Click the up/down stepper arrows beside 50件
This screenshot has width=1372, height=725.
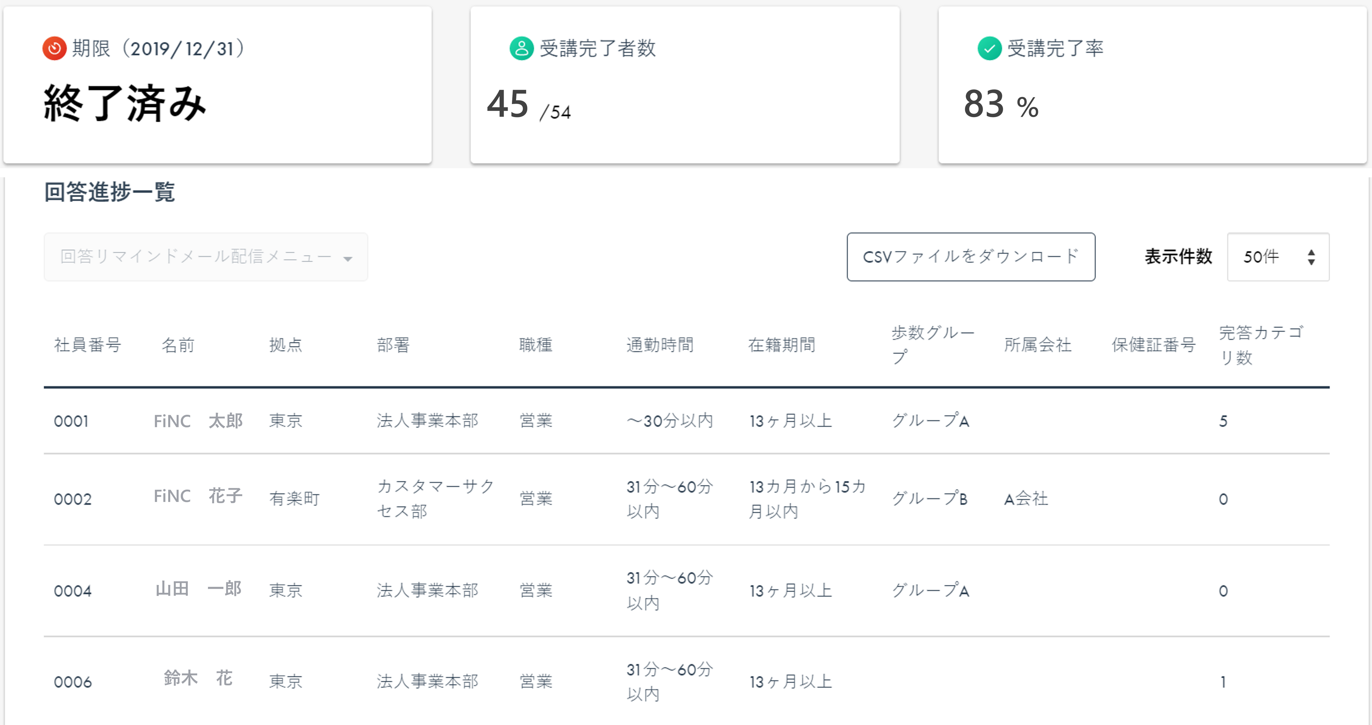pos(1311,257)
